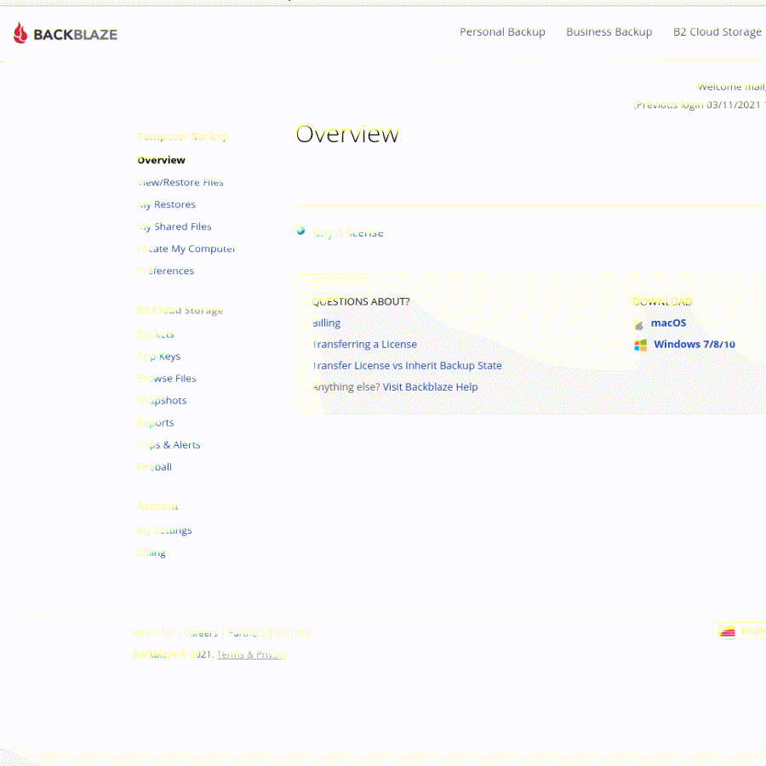Image resolution: width=766 pixels, height=766 pixels.
Task: Click the Computer Backup section heading
Action: click(183, 136)
